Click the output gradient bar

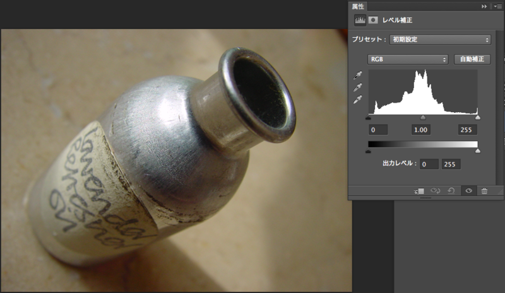pyautogui.click(x=423, y=144)
